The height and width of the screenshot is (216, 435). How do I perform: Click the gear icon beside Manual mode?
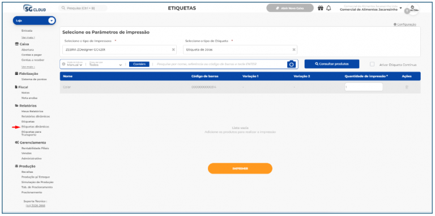click(63, 64)
